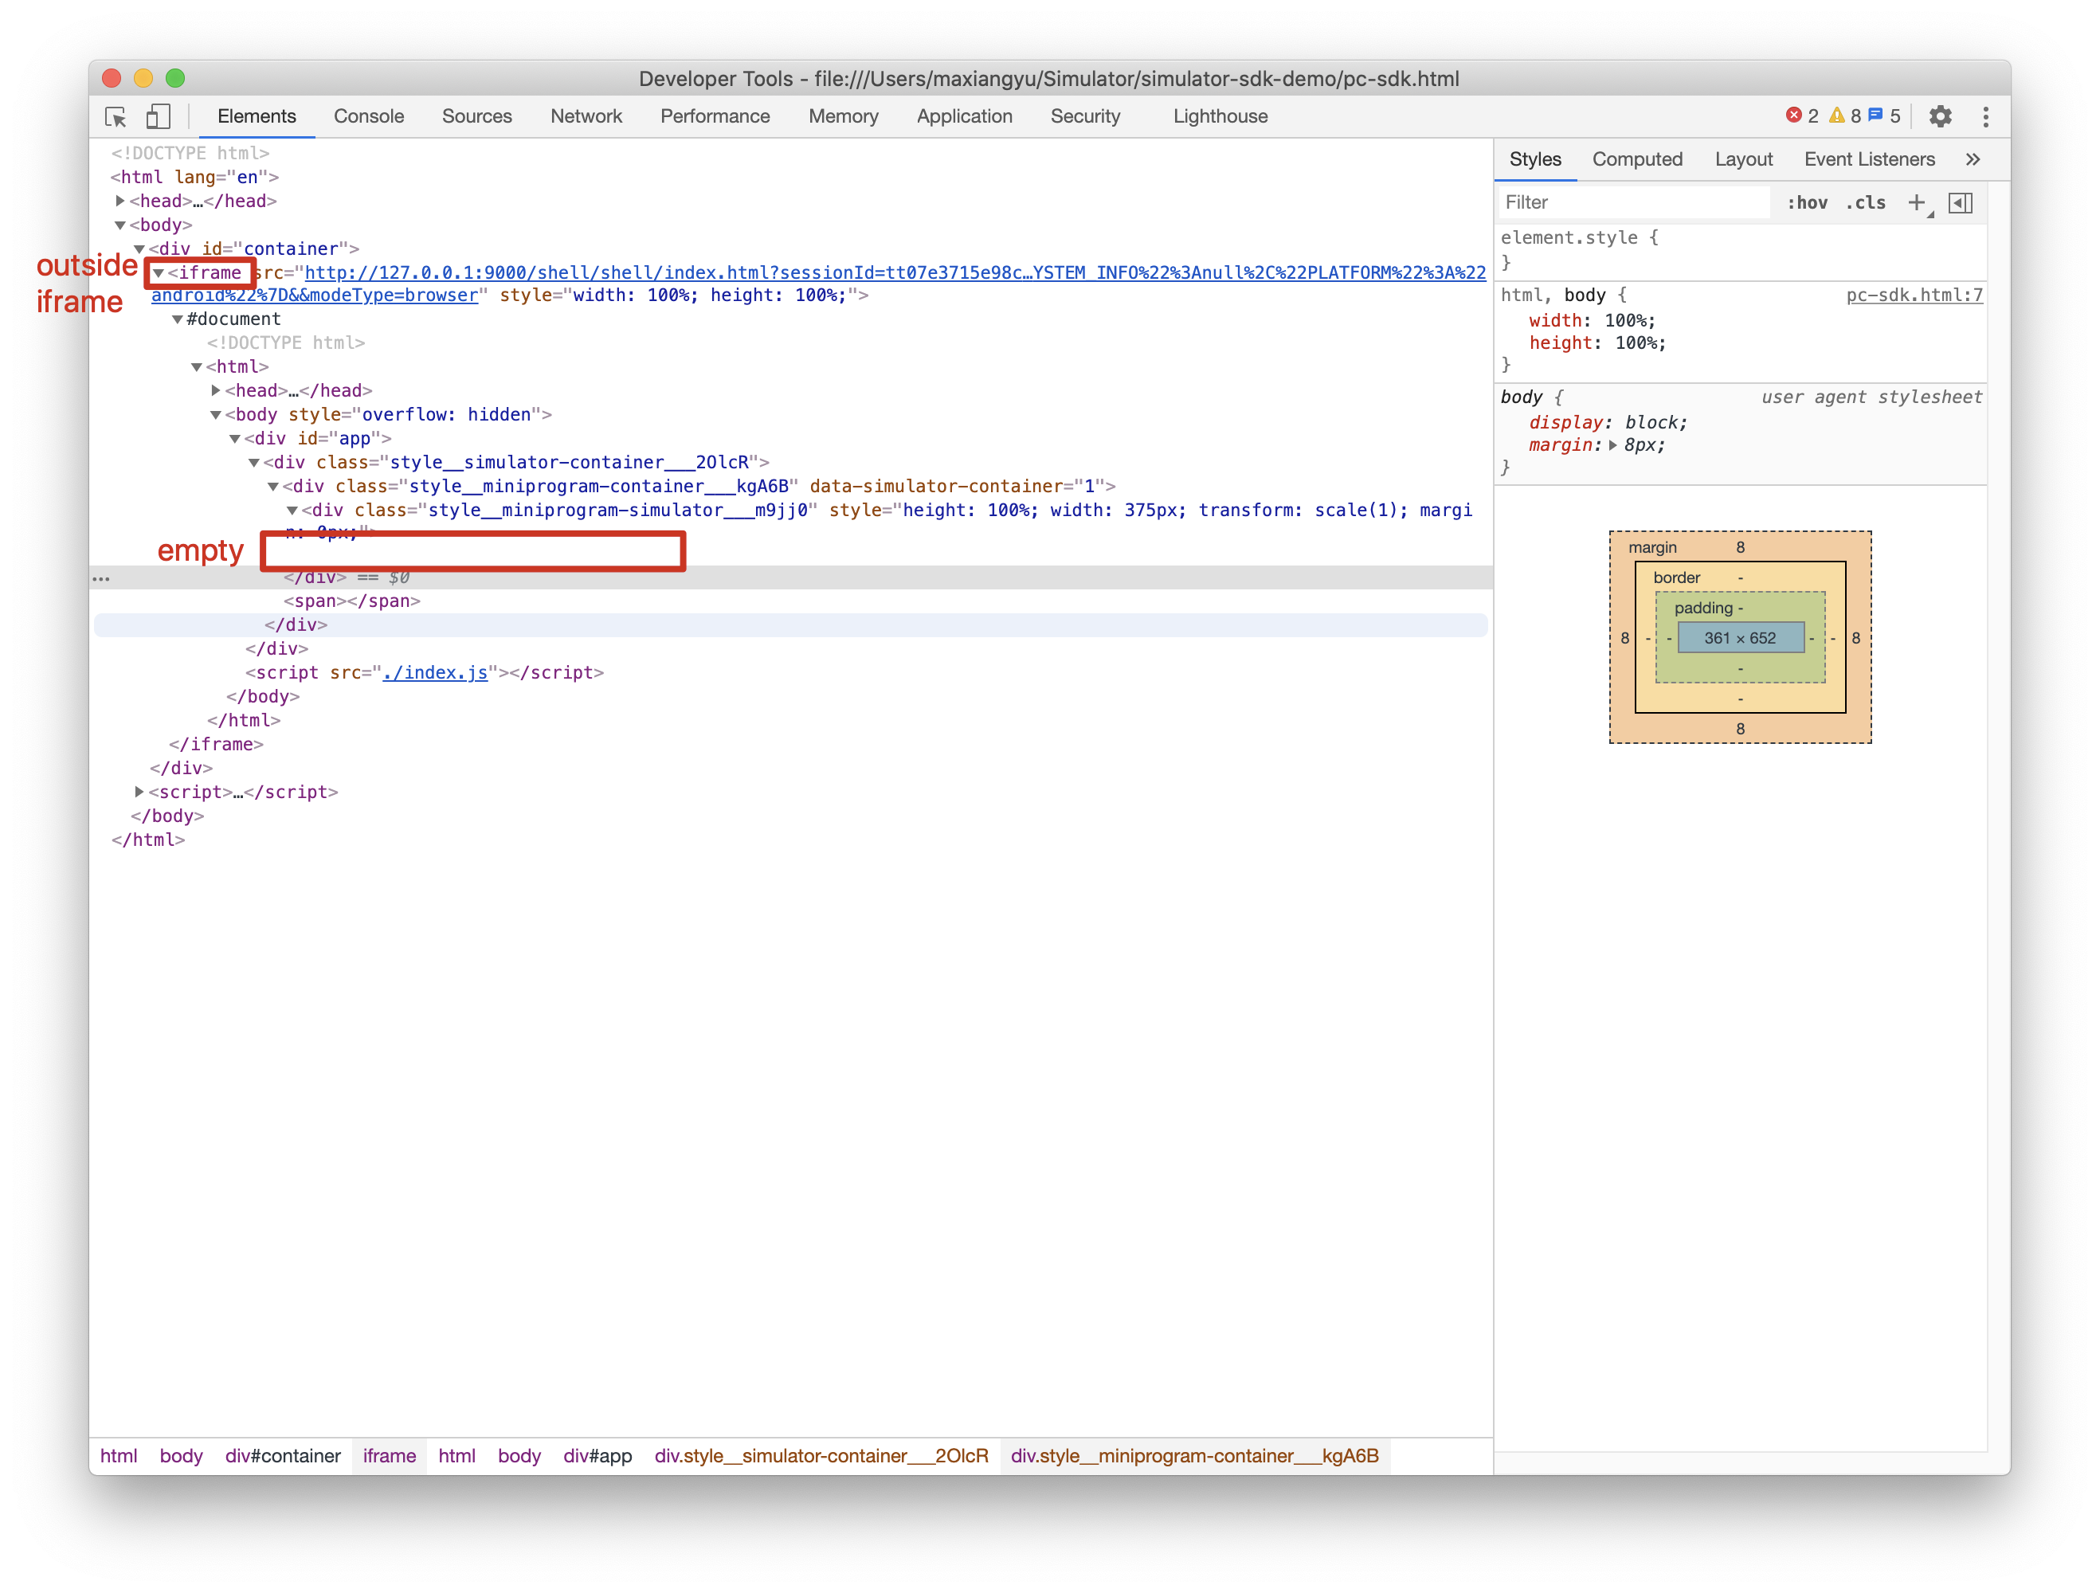Open the Memory tab

coord(843,115)
